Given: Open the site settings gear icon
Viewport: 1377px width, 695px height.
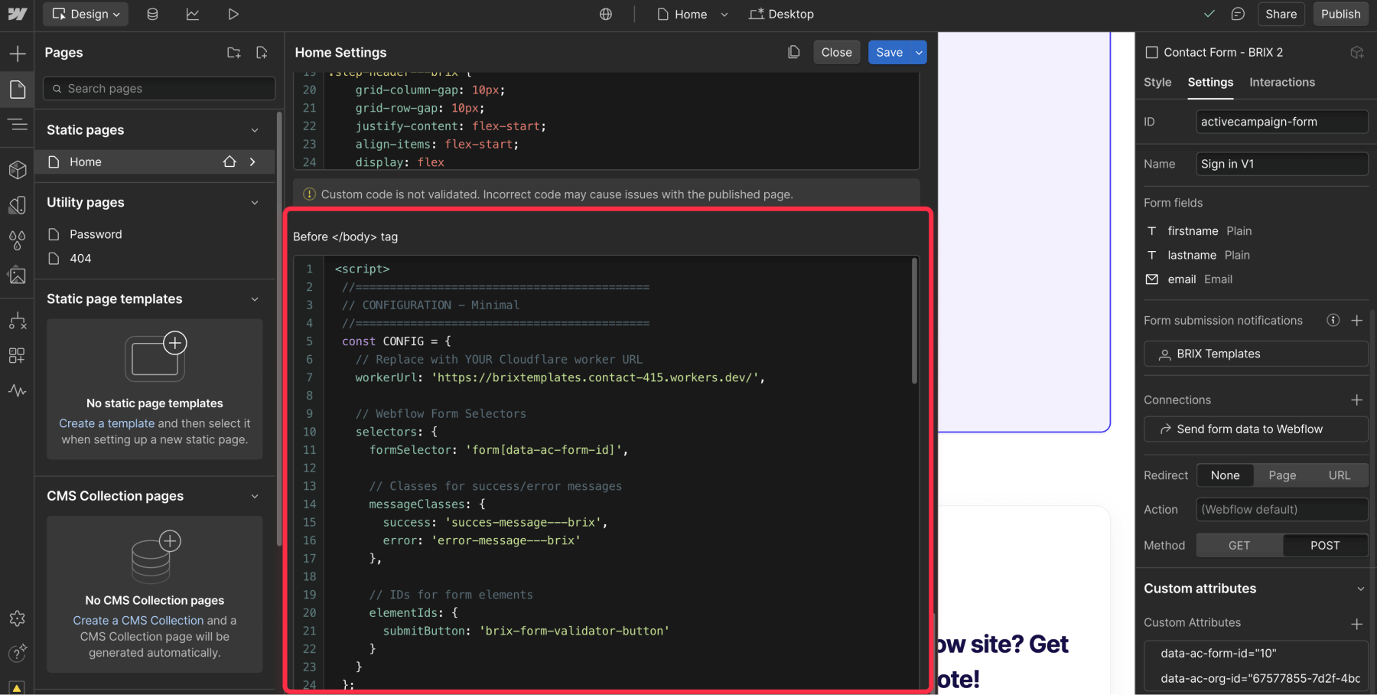Looking at the screenshot, I should [x=17, y=618].
